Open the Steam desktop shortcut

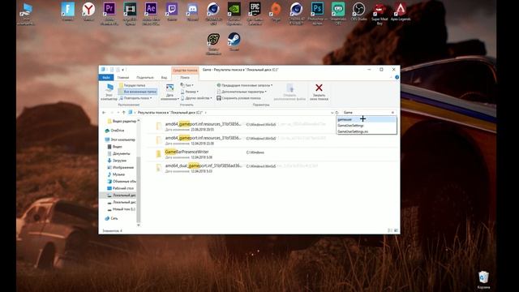coord(234,41)
